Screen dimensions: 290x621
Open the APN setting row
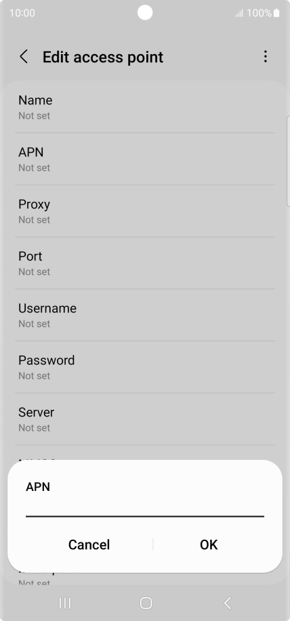(145, 159)
